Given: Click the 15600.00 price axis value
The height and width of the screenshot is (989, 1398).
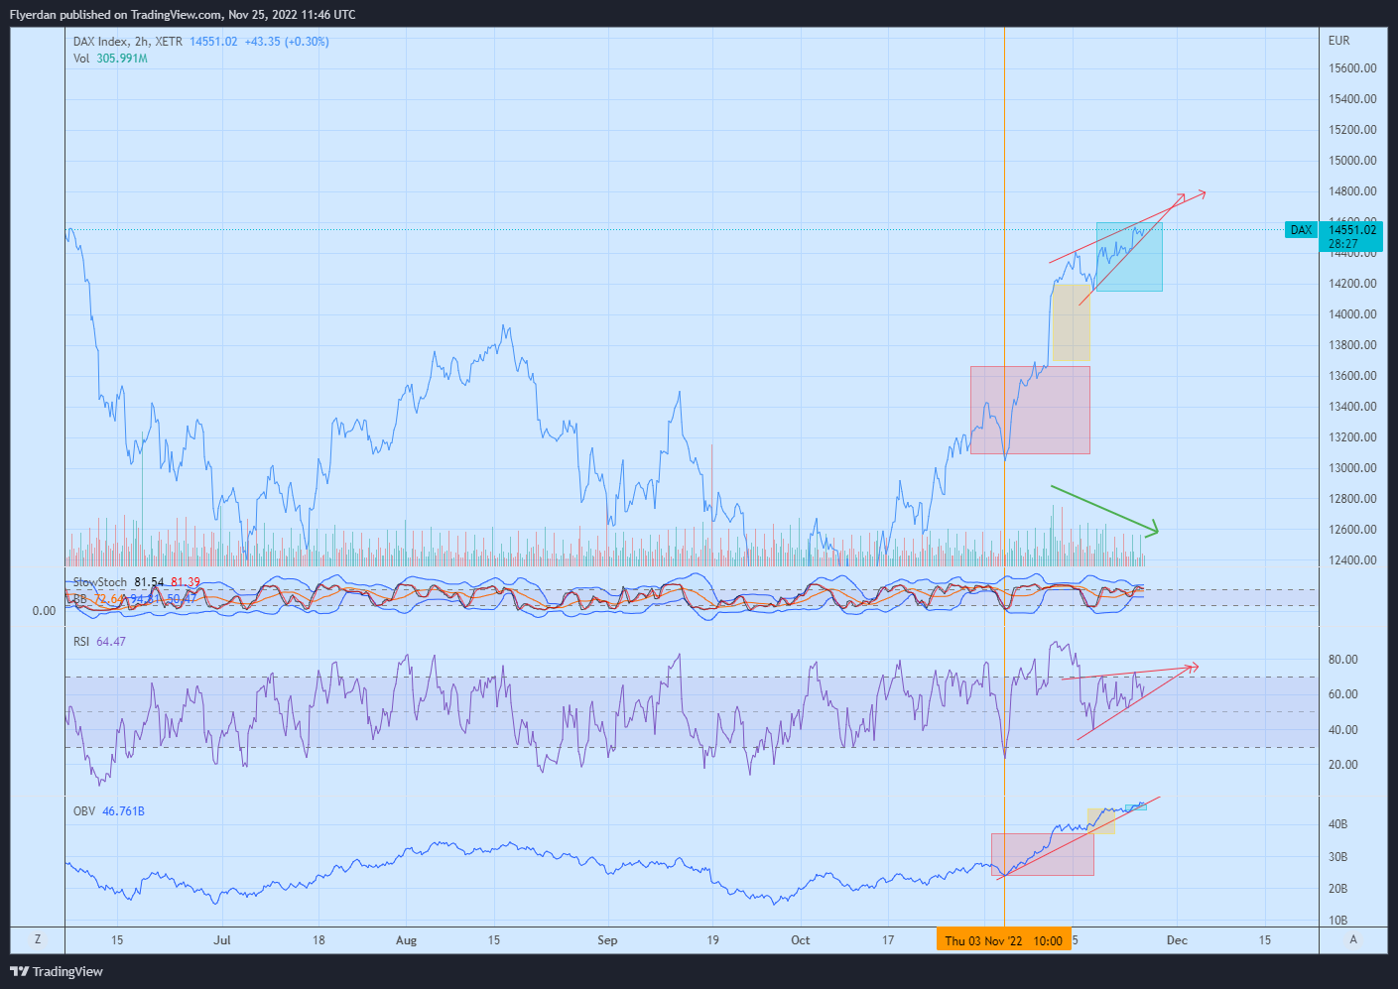Looking at the screenshot, I should [x=1352, y=68].
